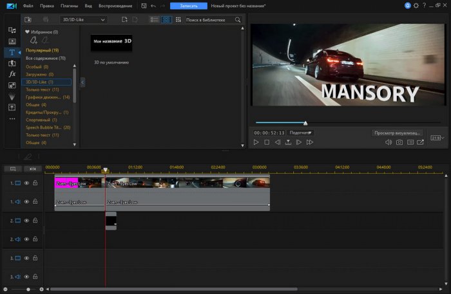Toggle visibility eye of audio track 3
The width and height of the screenshot is (451, 294).
26,276
